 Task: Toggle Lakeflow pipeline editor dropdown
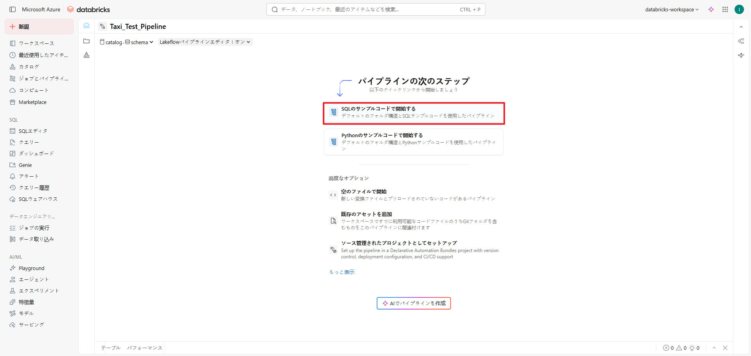click(205, 42)
